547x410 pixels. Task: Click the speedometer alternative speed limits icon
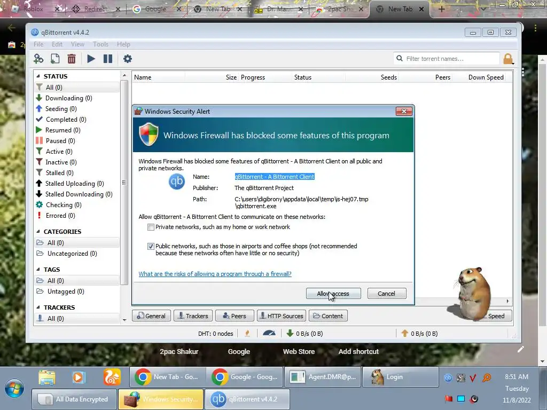pyautogui.click(x=269, y=333)
